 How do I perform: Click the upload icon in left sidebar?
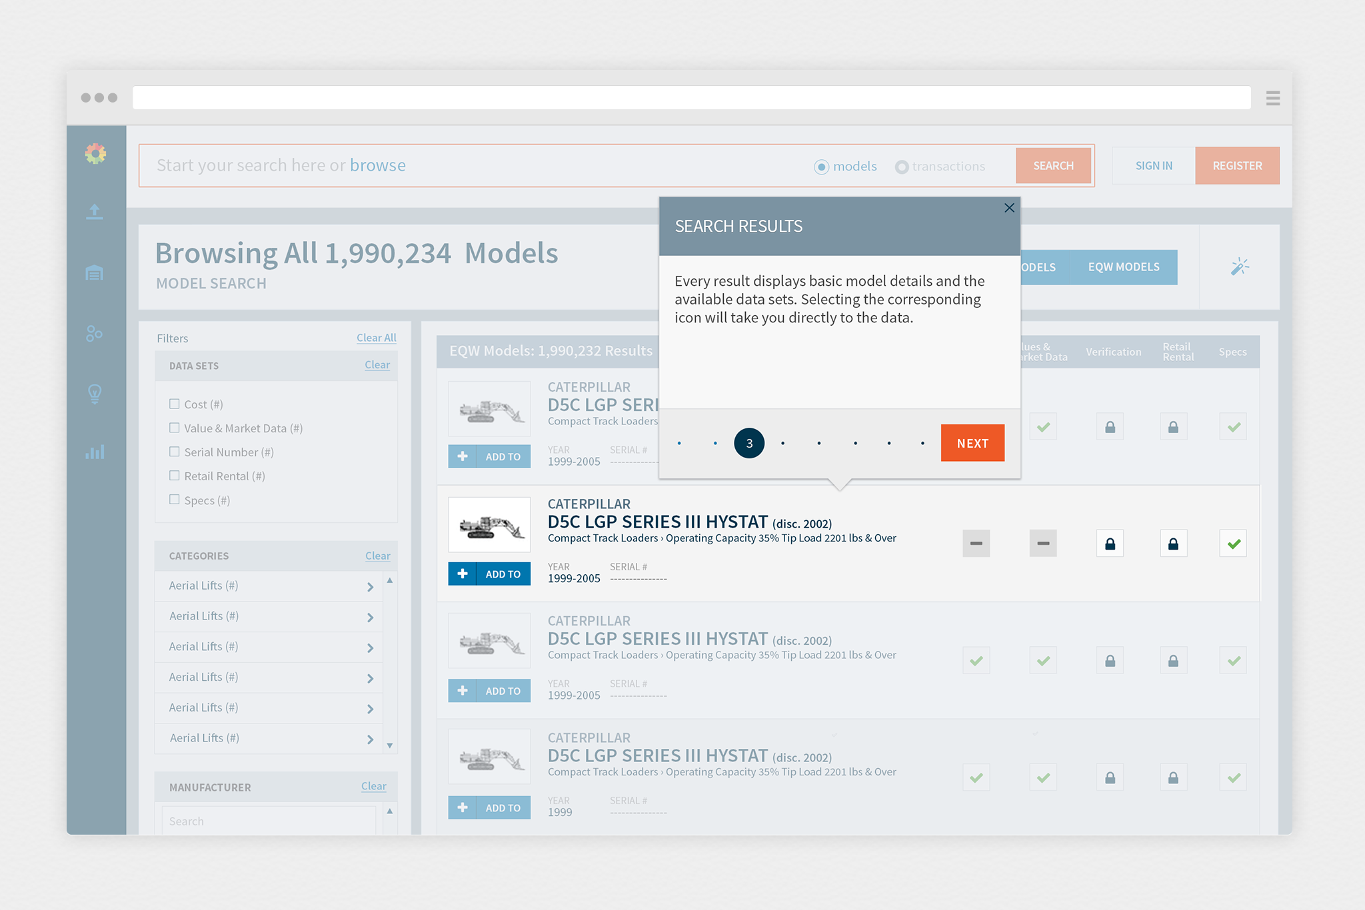click(x=95, y=212)
